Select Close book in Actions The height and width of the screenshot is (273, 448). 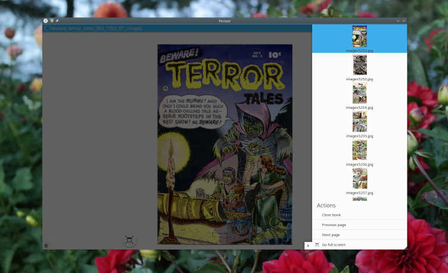(331, 215)
